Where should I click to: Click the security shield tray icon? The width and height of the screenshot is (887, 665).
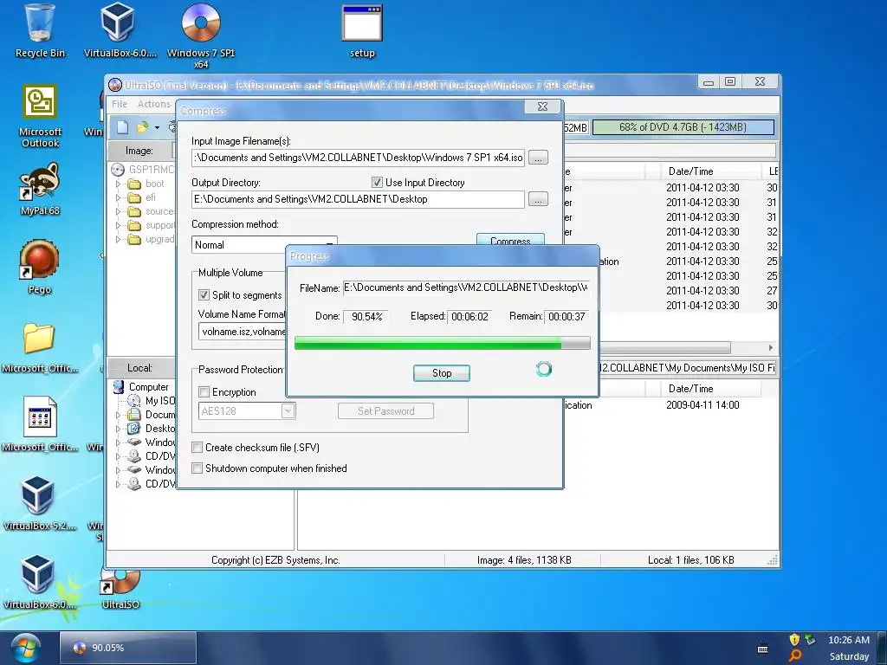794,640
